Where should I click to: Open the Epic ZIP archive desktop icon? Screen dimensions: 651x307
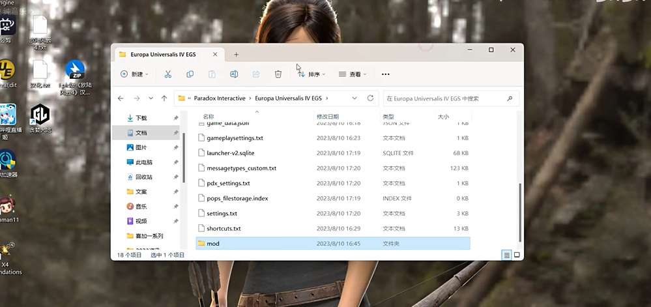(75, 78)
